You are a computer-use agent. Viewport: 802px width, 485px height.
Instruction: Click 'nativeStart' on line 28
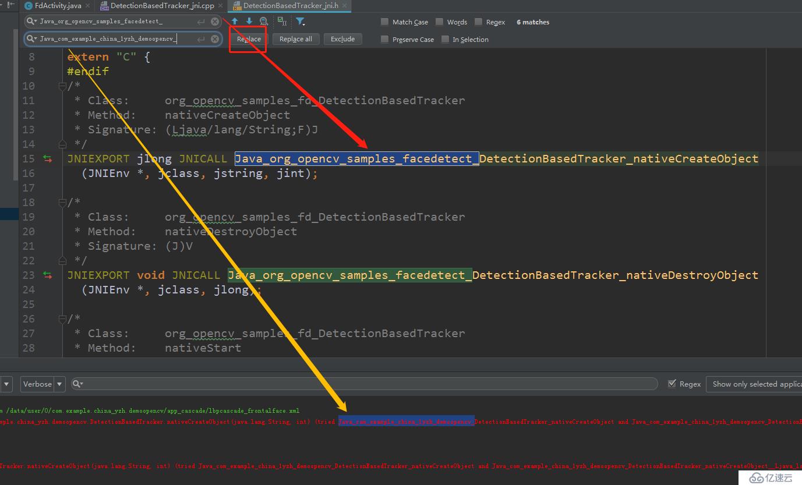pos(203,348)
